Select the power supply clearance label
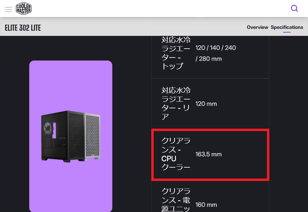This screenshot has width=308, height=212. point(176,200)
